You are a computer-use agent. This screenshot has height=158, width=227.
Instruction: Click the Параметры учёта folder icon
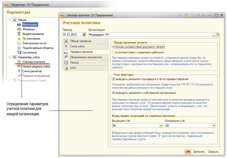pos(14,57)
